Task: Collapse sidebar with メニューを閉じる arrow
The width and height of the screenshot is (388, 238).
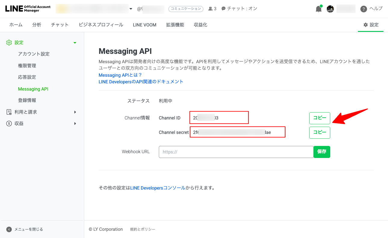Action: pyautogui.click(x=9, y=229)
